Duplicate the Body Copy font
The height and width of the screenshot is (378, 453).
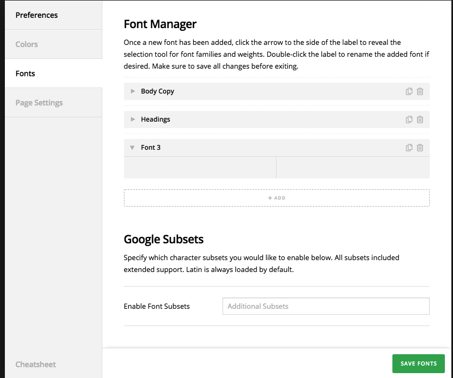[409, 91]
